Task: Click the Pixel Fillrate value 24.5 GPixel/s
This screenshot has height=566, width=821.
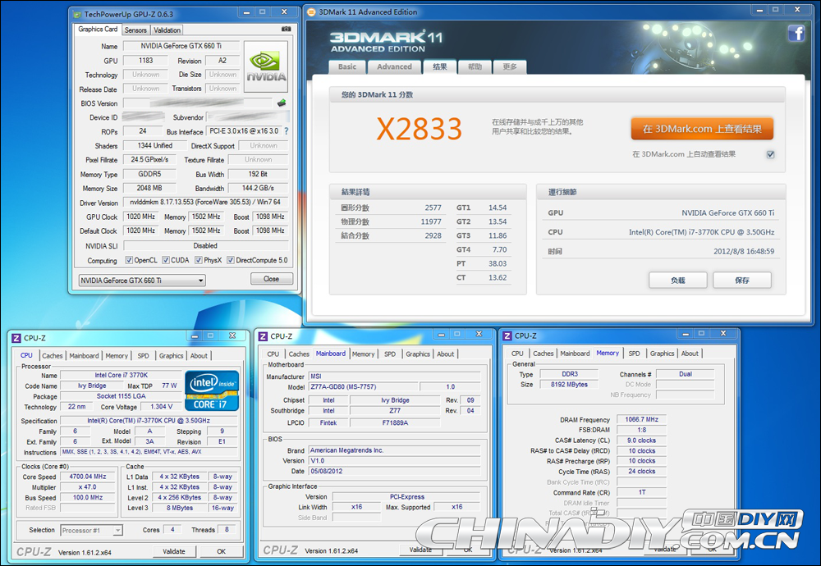Action: (149, 160)
